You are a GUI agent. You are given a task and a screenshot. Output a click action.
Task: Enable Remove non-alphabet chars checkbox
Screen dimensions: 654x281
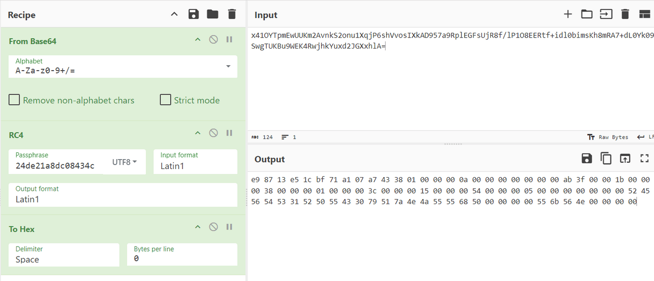point(15,100)
